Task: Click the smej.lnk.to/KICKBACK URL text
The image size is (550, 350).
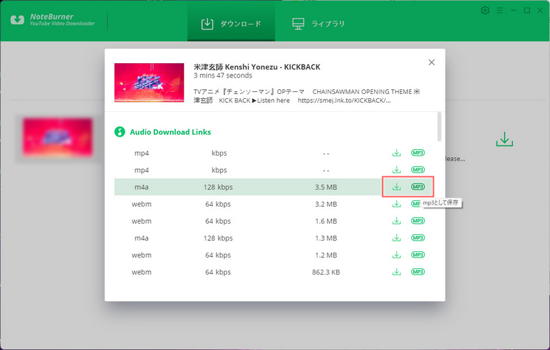Action: (x=344, y=100)
